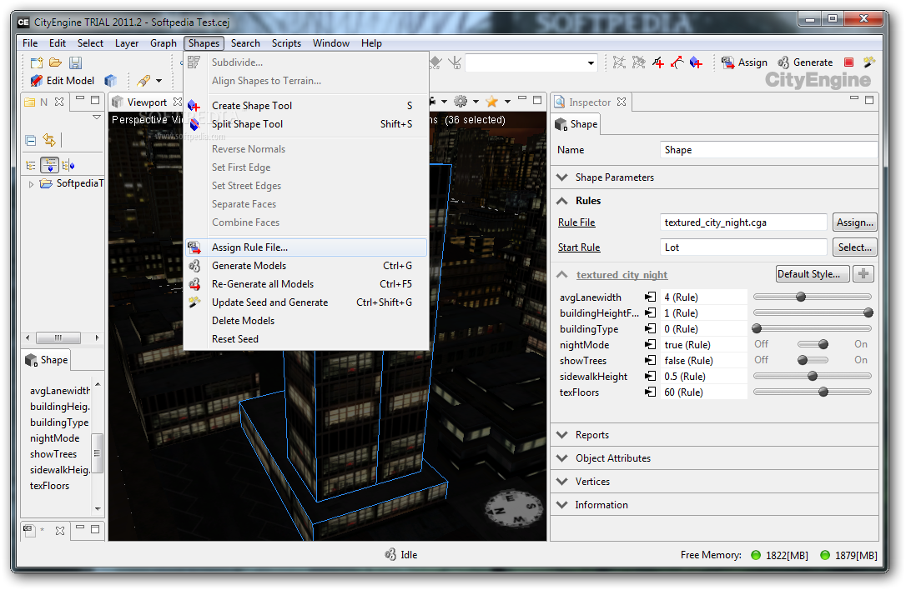This screenshot has height=590, width=906.
Task: Choose Assign Rule File... from the Shapes menu
Action: point(306,247)
